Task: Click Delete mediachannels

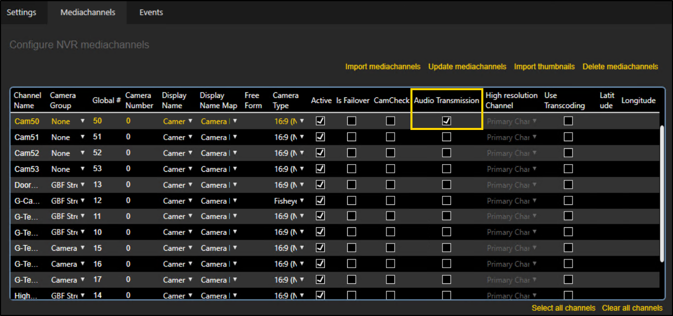Action: [x=620, y=67]
